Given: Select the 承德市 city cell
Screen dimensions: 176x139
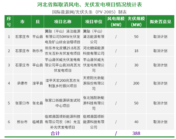Looking at the screenshot, I should coord(22,83).
